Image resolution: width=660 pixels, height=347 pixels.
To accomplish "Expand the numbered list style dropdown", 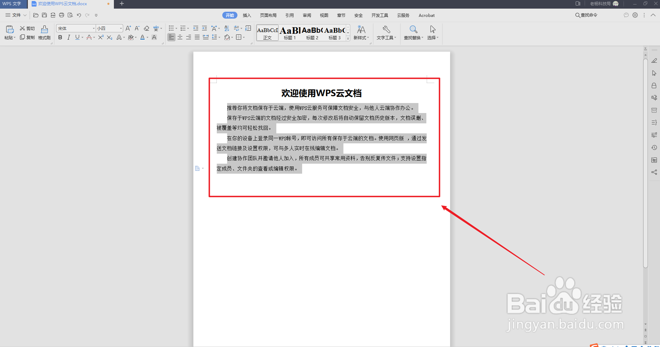I will click(188, 29).
